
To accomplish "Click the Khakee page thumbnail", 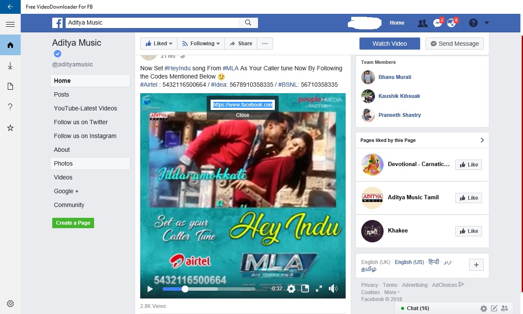I will (x=372, y=231).
